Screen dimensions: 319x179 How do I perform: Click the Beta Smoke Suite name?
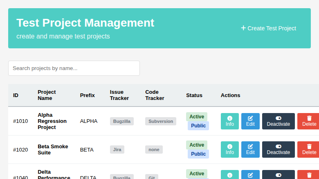53,150
